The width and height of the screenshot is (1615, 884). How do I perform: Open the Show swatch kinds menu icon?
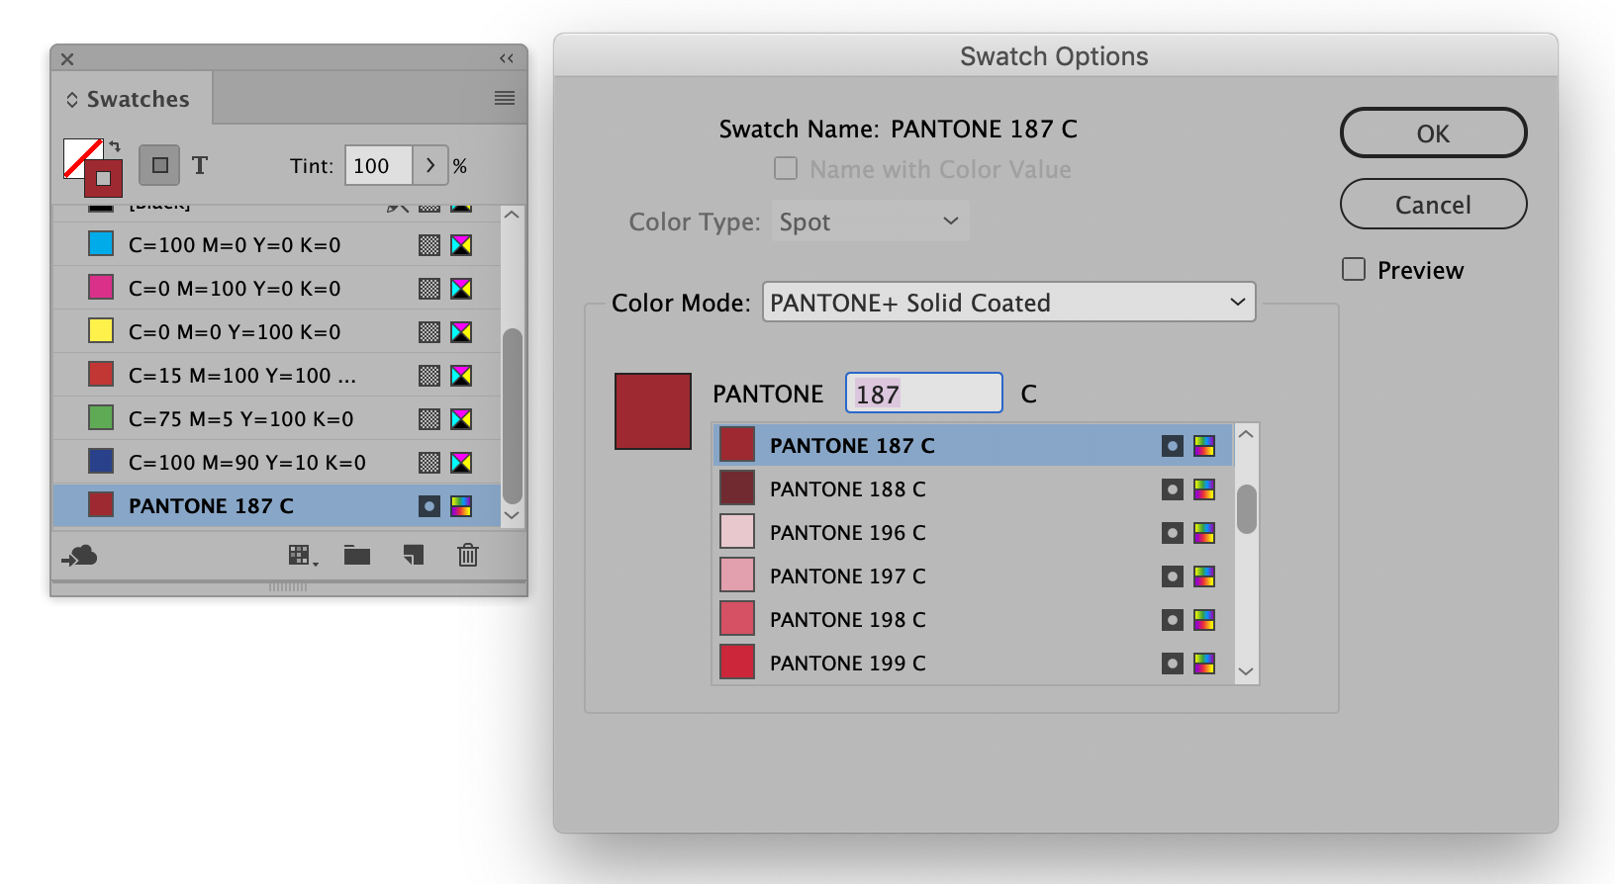point(302,556)
